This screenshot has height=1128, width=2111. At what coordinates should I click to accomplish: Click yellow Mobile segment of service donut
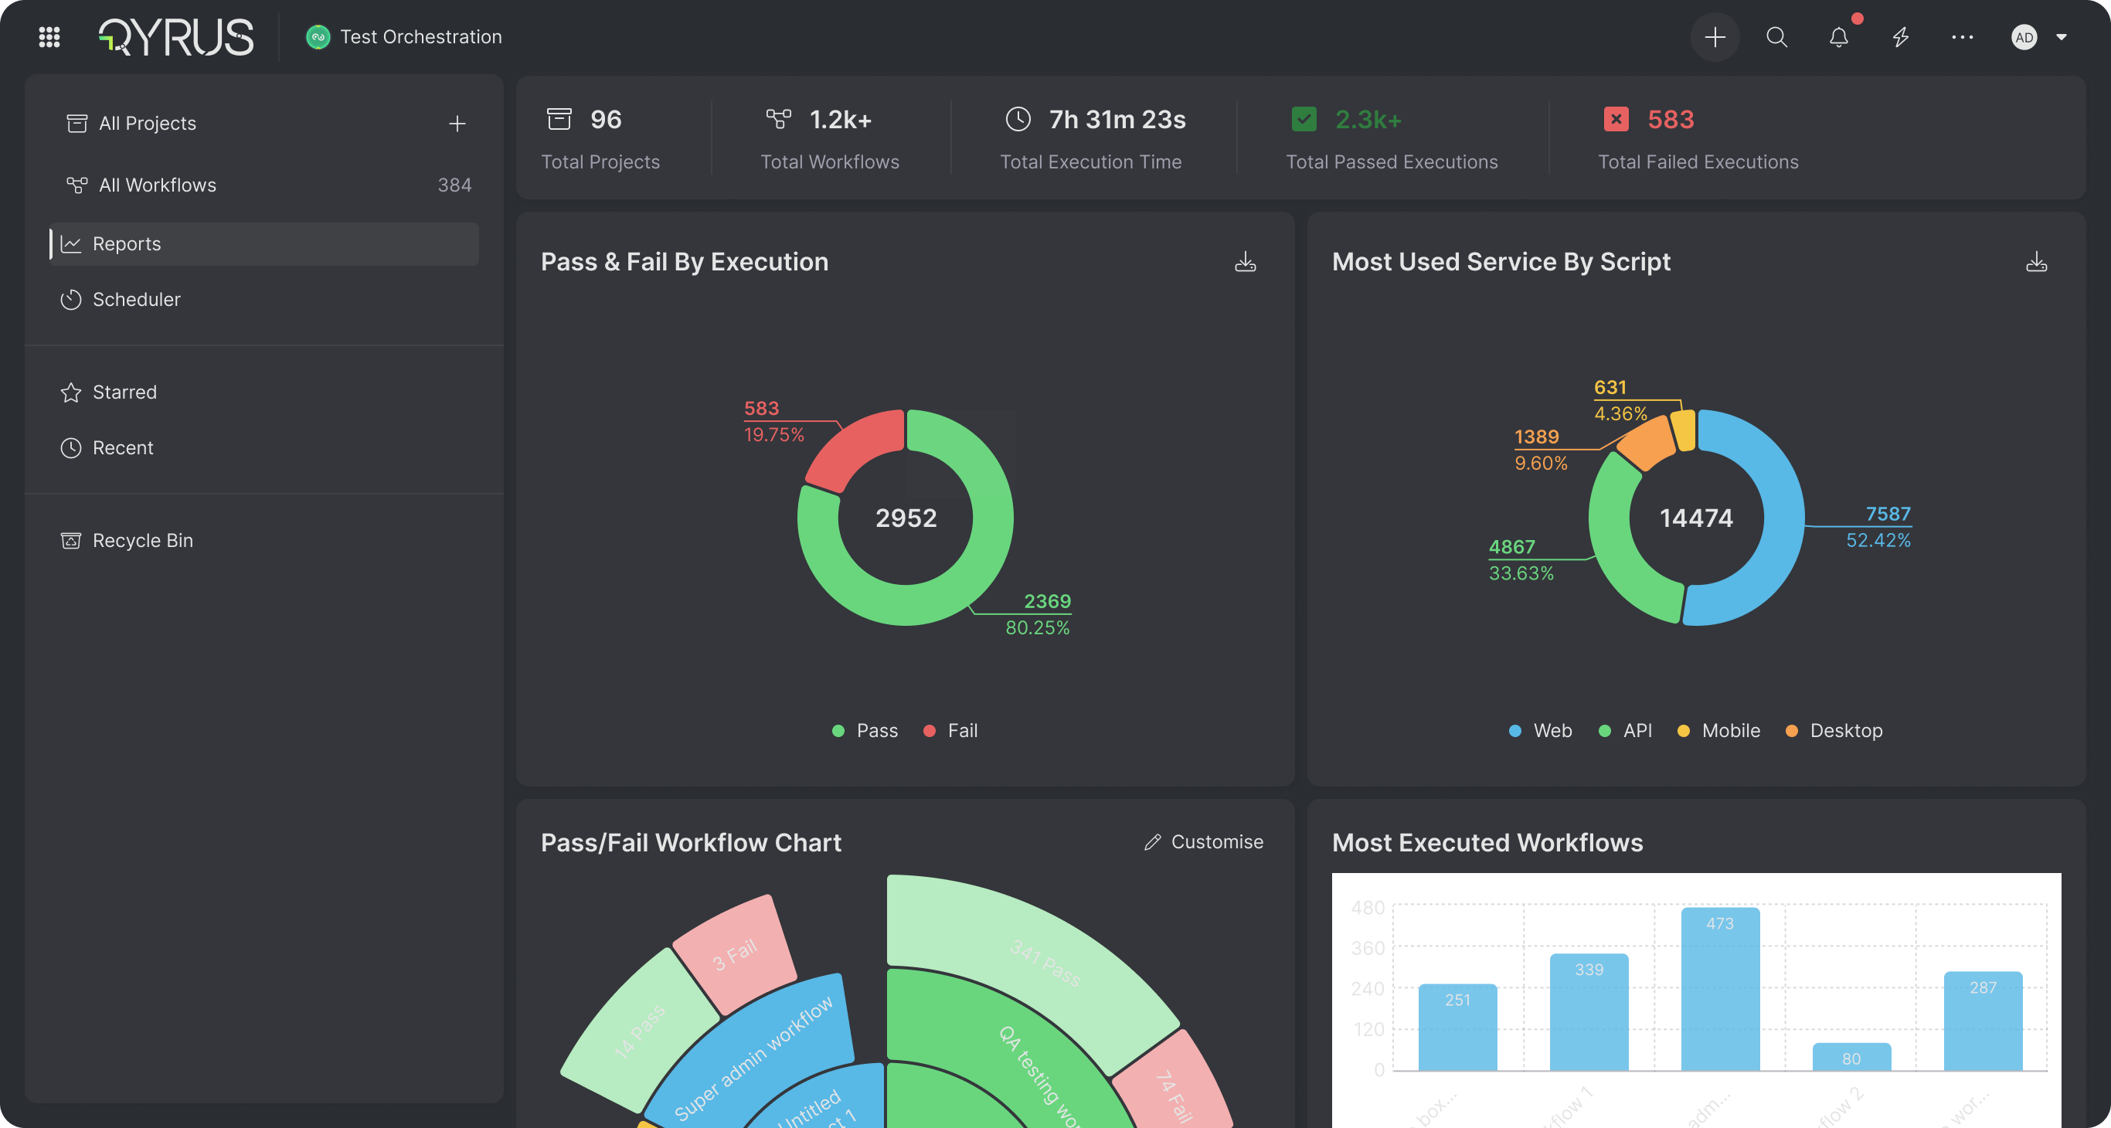click(x=1682, y=430)
